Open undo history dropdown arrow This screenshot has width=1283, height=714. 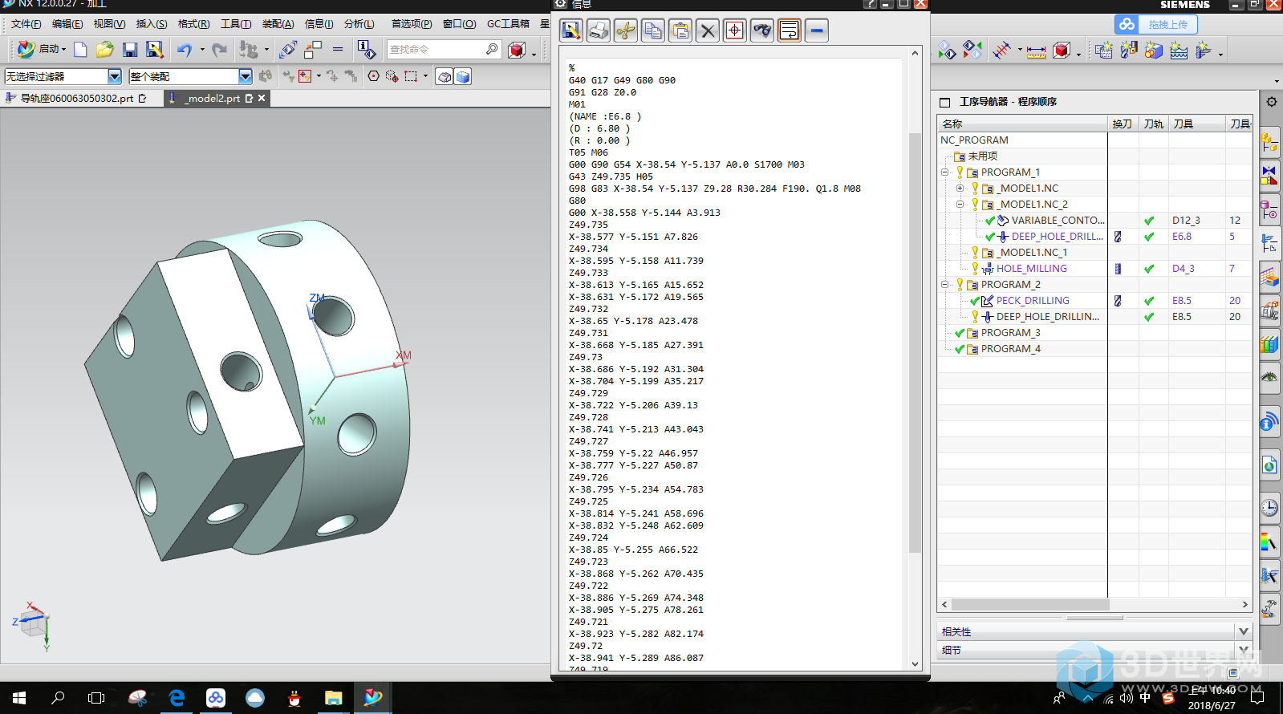click(x=202, y=50)
